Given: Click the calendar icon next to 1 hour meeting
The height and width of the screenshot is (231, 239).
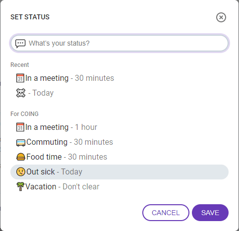Looking at the screenshot, I should tap(20, 127).
